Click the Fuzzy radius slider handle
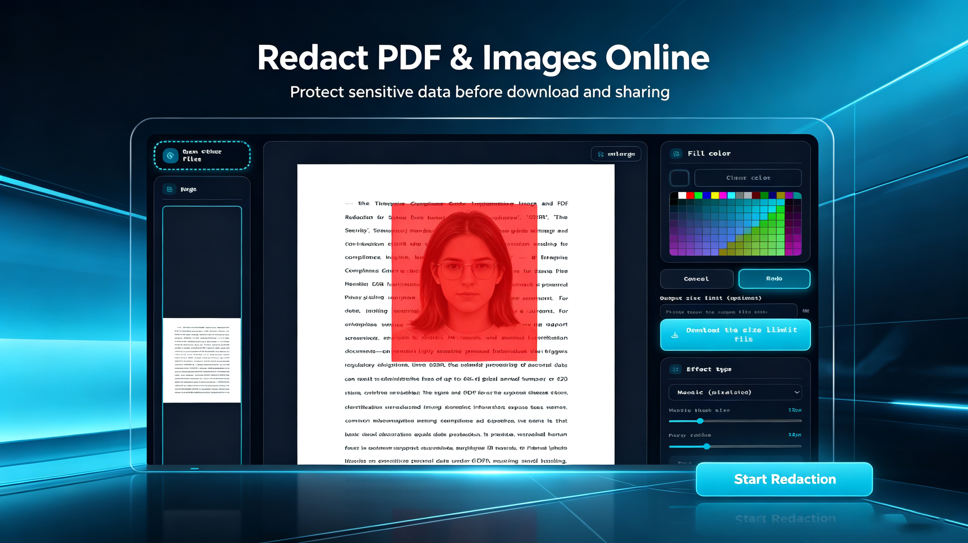Screen dimensions: 968x543 click(x=706, y=446)
